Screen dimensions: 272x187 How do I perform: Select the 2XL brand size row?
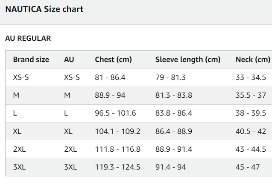[19, 149]
